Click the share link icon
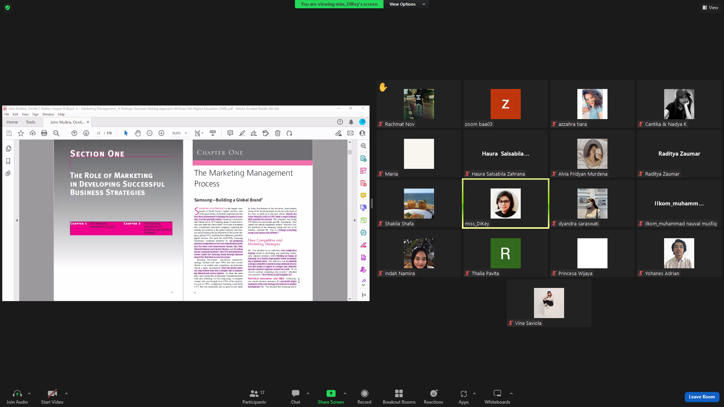The image size is (724, 407). pos(339,133)
